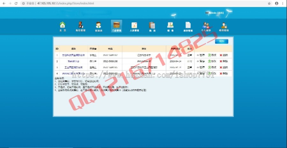Go to the 购货 purchasing section

tap(152, 27)
